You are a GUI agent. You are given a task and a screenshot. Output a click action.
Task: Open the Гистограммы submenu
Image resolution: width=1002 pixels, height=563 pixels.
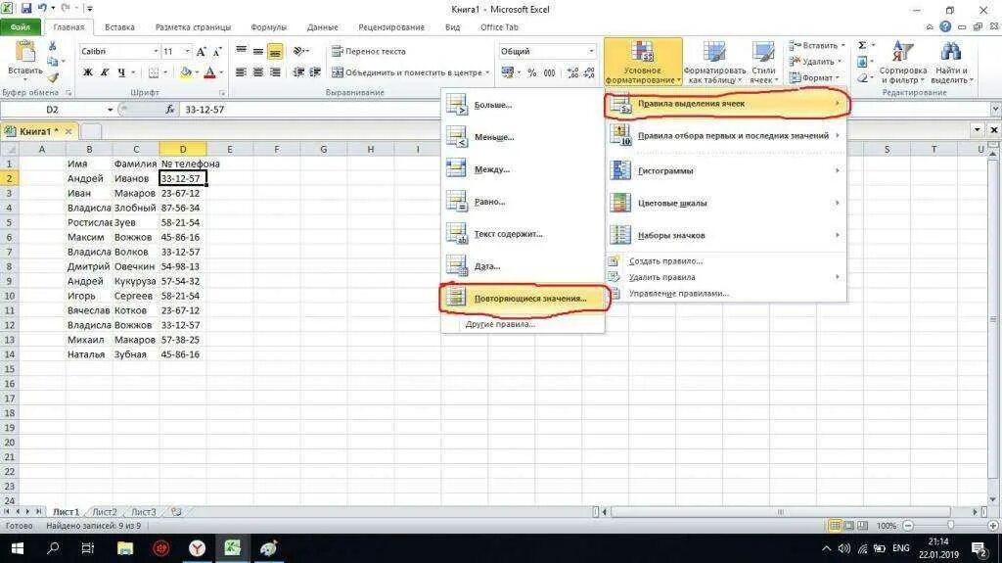tap(727, 170)
